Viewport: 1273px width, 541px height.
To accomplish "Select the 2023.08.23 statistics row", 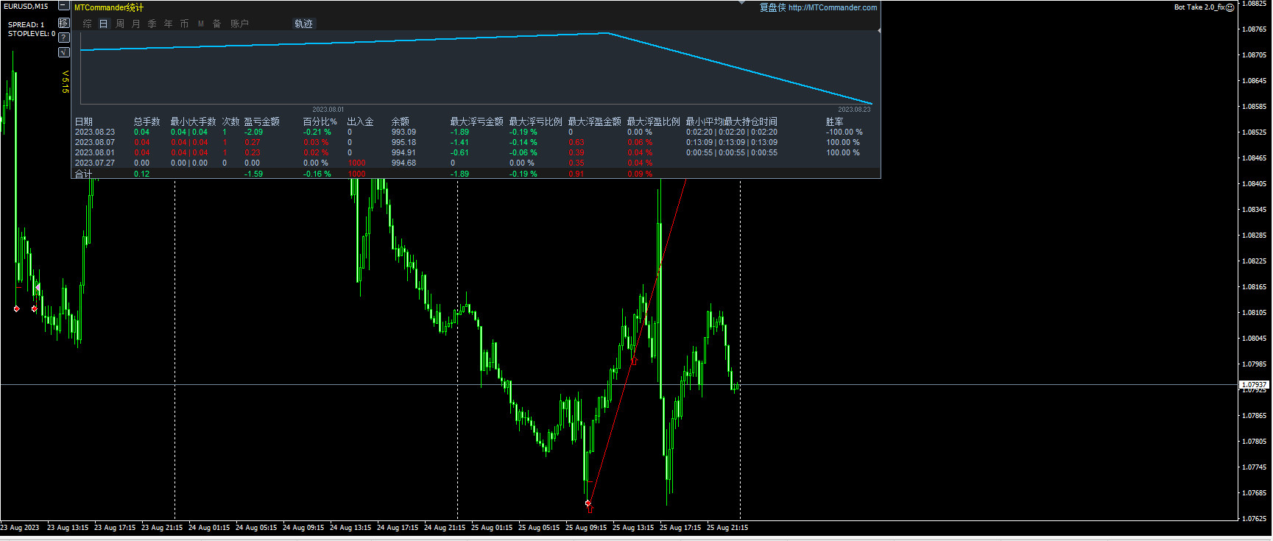I will point(95,132).
